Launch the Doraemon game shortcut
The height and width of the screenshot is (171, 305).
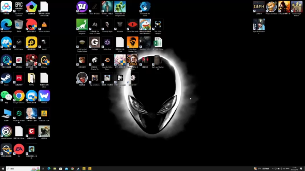[145, 26]
